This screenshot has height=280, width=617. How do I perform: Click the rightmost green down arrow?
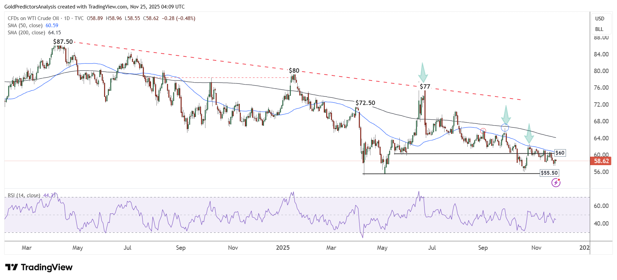coord(529,133)
